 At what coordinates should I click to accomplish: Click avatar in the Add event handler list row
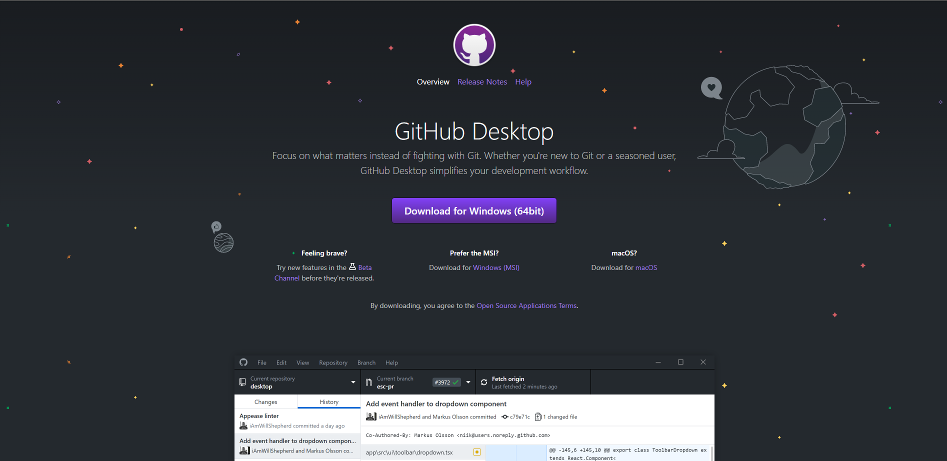pos(244,451)
